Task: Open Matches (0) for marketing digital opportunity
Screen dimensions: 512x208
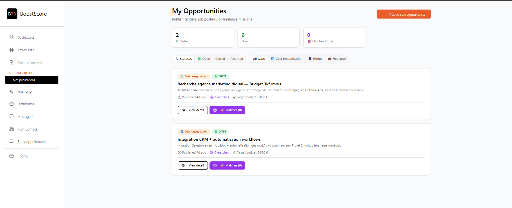Action: pos(227,110)
